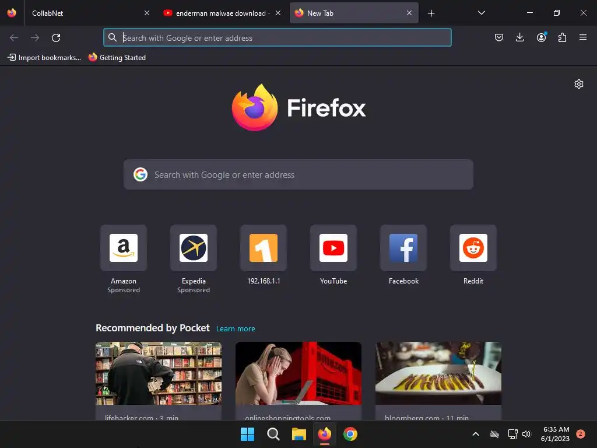Open the bloomberg.com food story thumbnail
The height and width of the screenshot is (448, 597).
(438, 373)
